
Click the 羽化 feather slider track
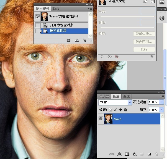[x=127, y=28]
